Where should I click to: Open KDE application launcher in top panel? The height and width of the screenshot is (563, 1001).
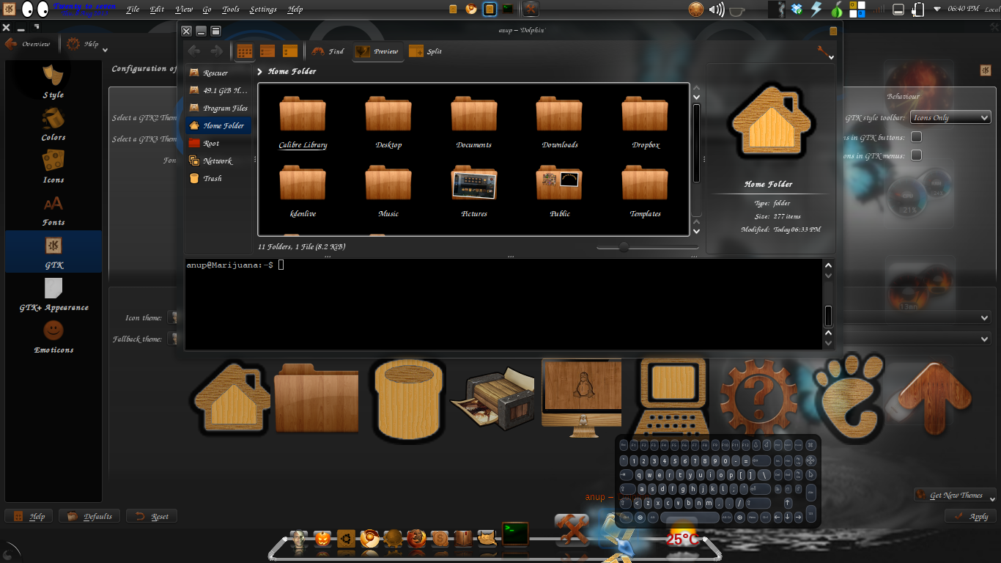[8, 10]
